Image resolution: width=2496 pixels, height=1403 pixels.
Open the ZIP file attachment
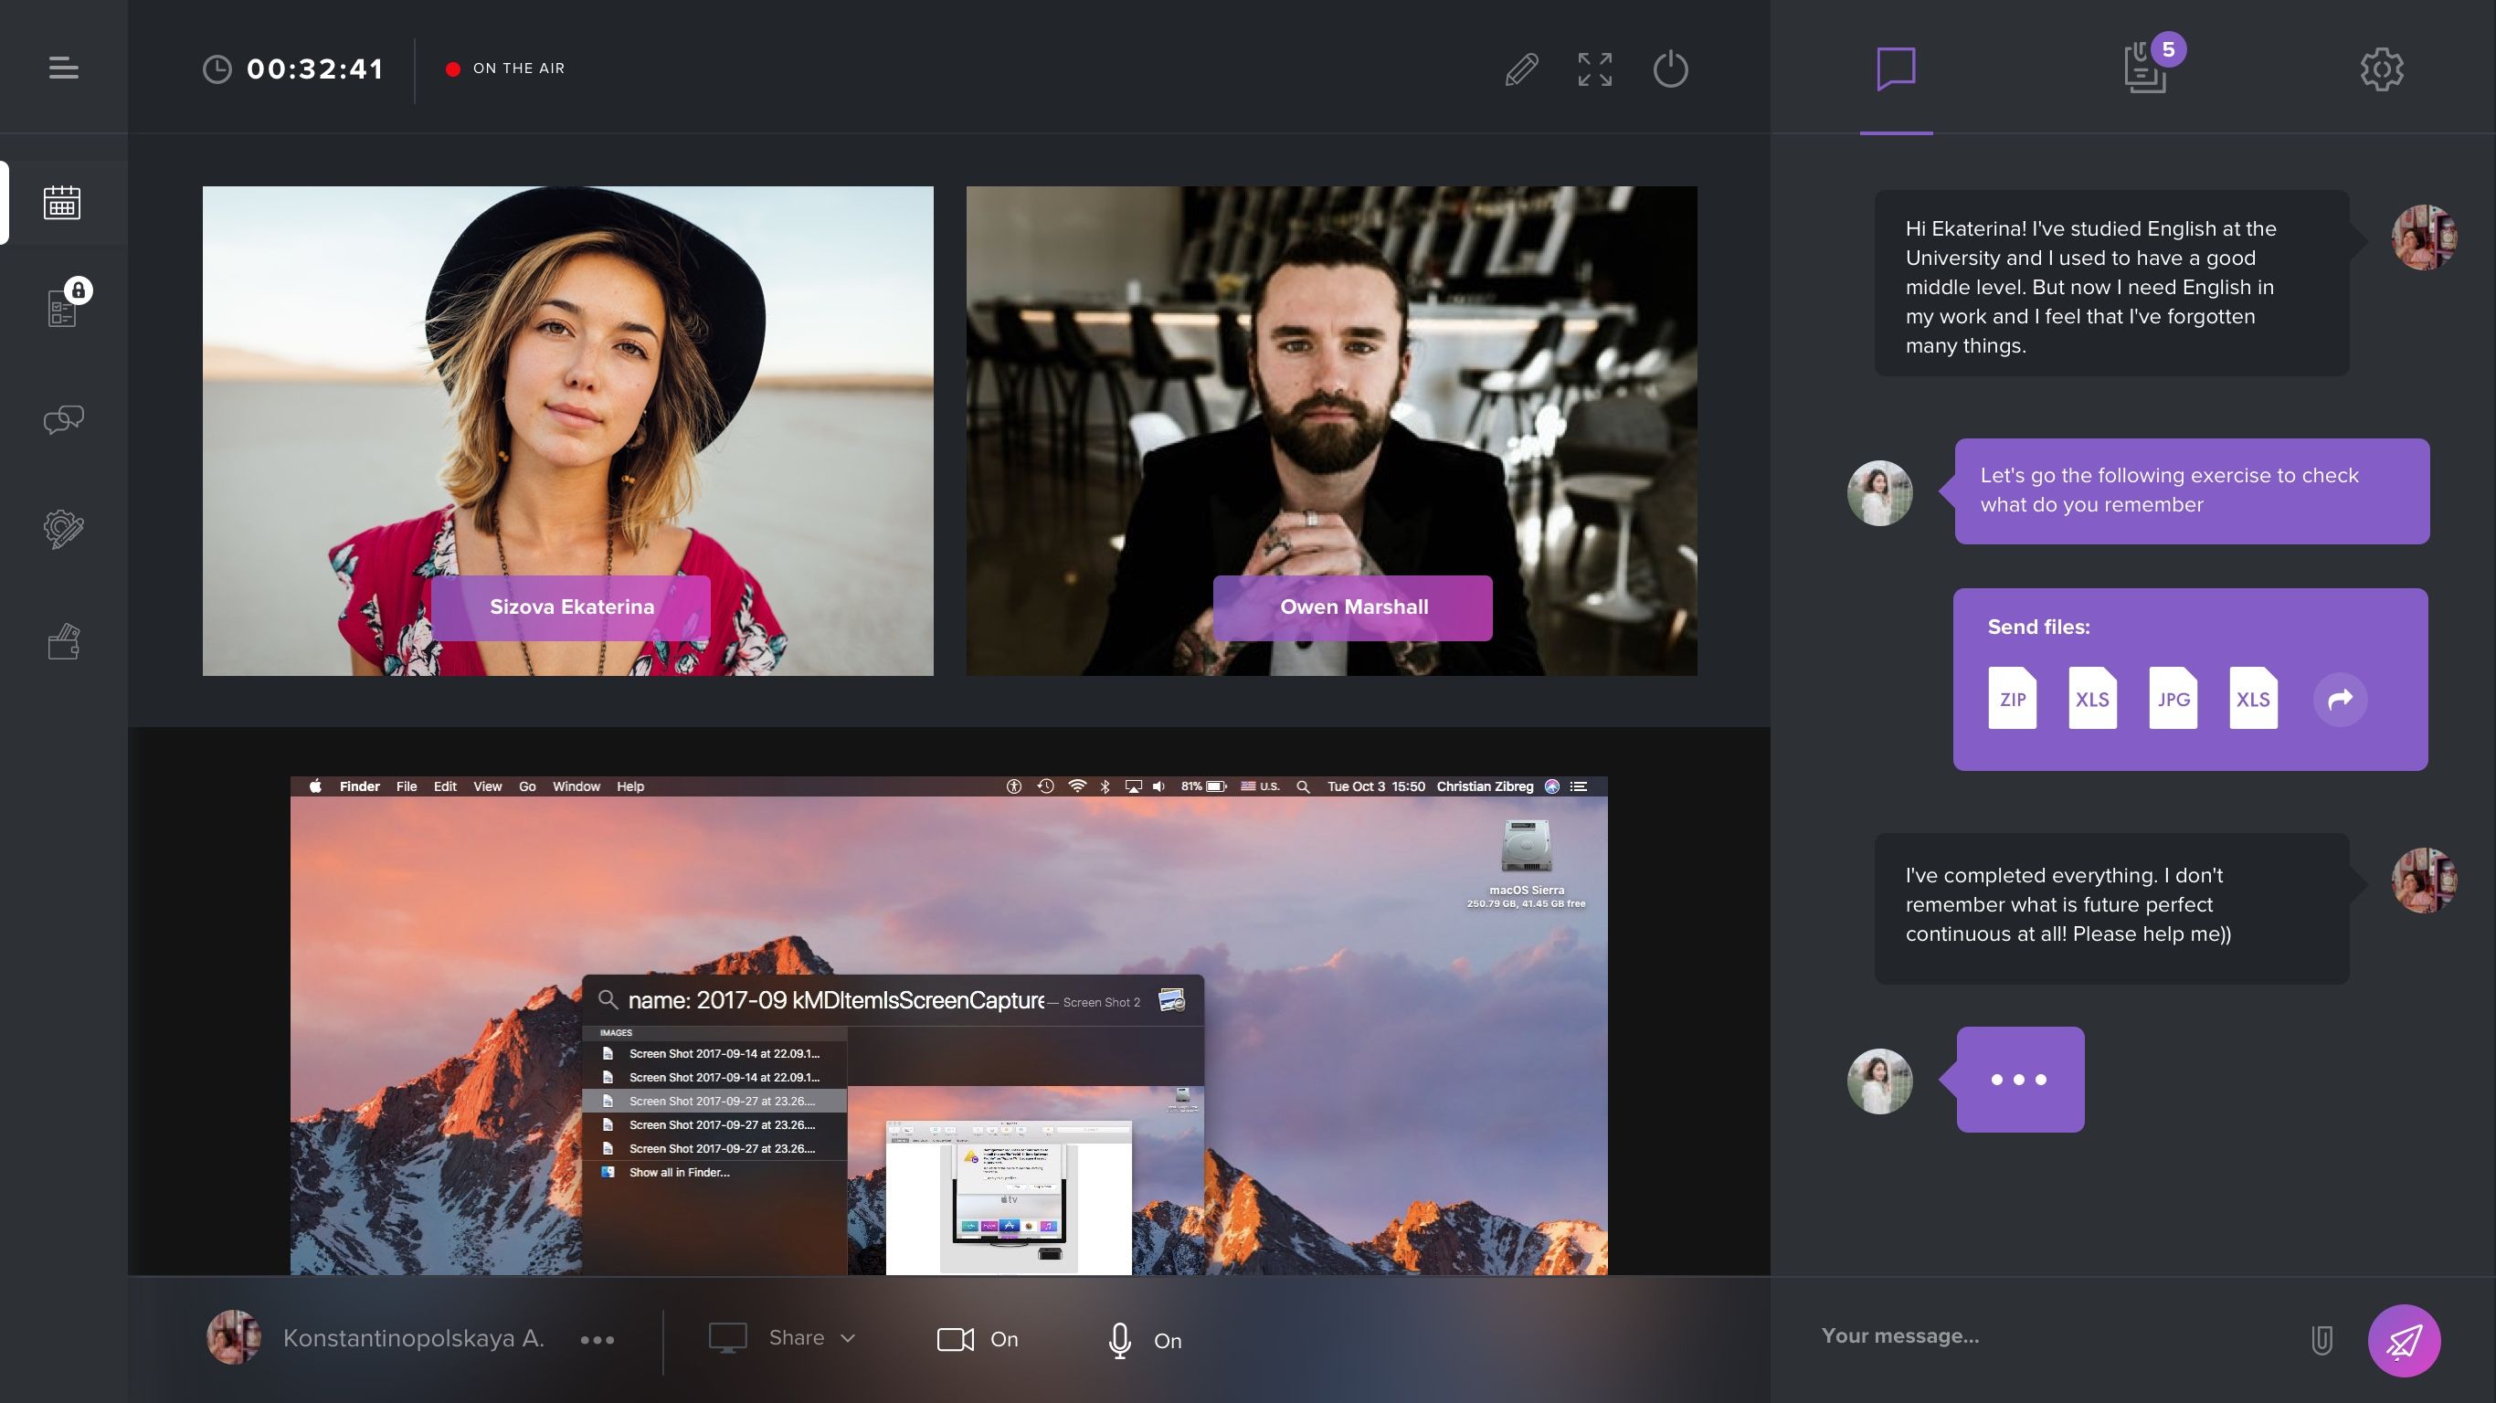coord(2013,698)
